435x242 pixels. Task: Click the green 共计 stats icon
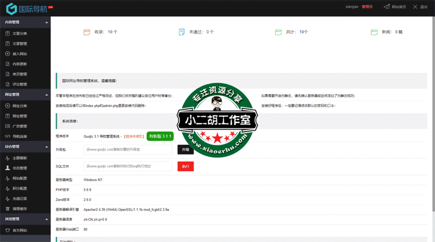[x=278, y=32]
